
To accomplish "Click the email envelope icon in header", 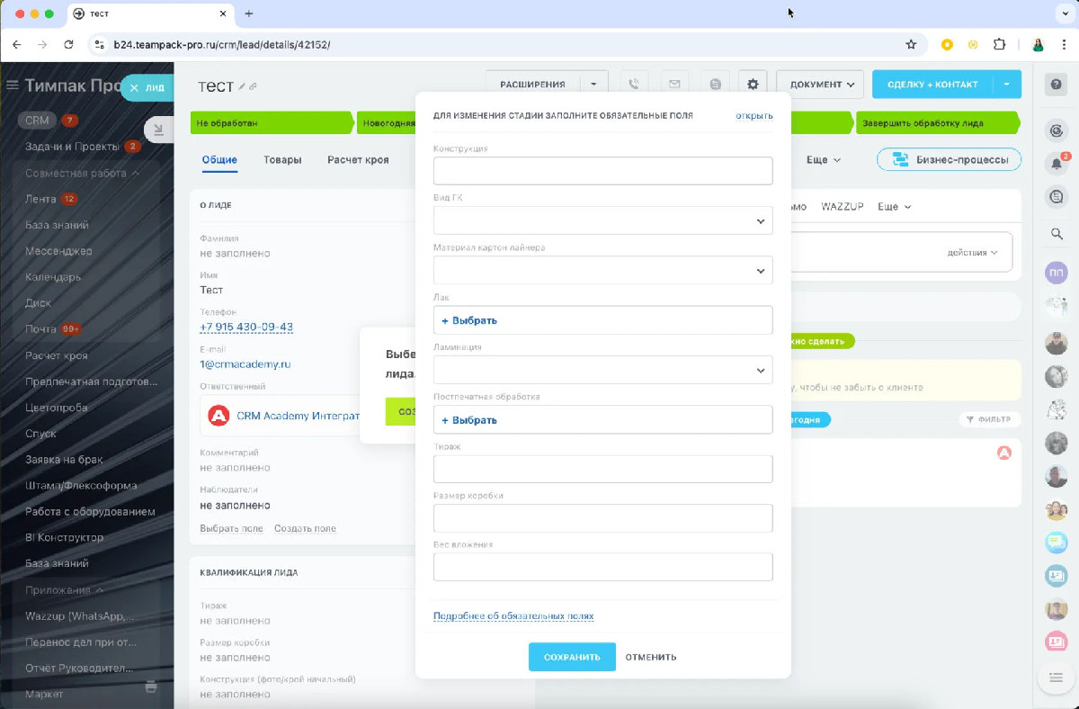I will (x=674, y=85).
